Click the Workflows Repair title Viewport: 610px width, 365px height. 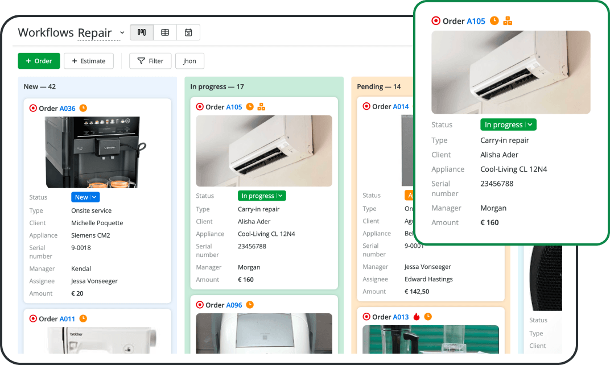point(65,32)
